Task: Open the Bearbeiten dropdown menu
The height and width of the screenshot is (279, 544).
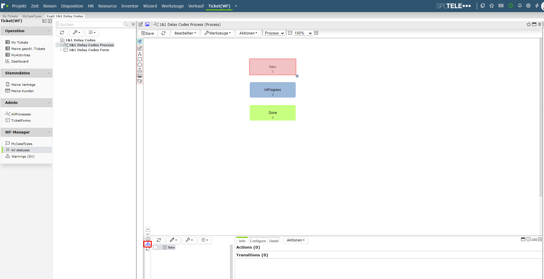Action: (185, 33)
